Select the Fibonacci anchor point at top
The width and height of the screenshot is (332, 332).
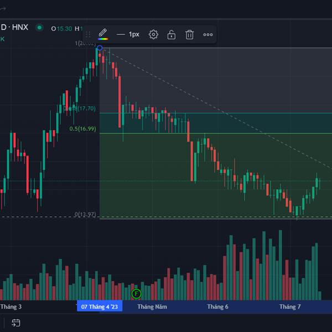[100, 48]
